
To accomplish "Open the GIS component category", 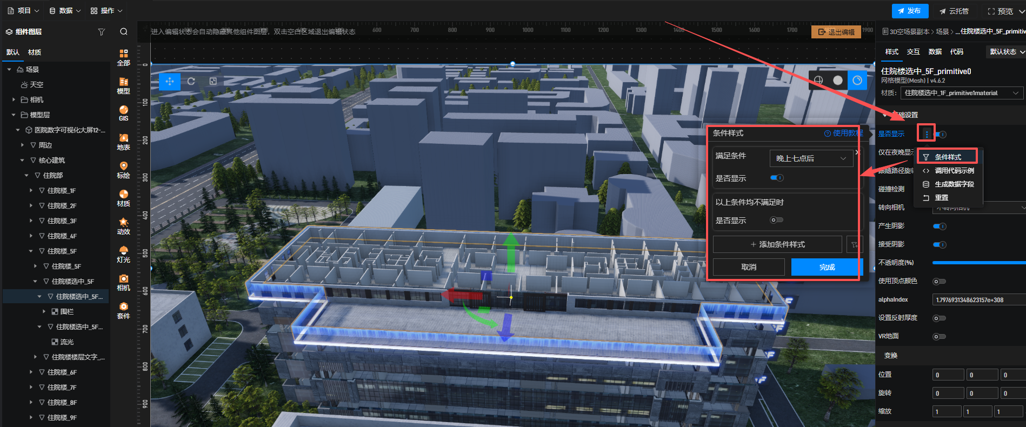I will [123, 114].
